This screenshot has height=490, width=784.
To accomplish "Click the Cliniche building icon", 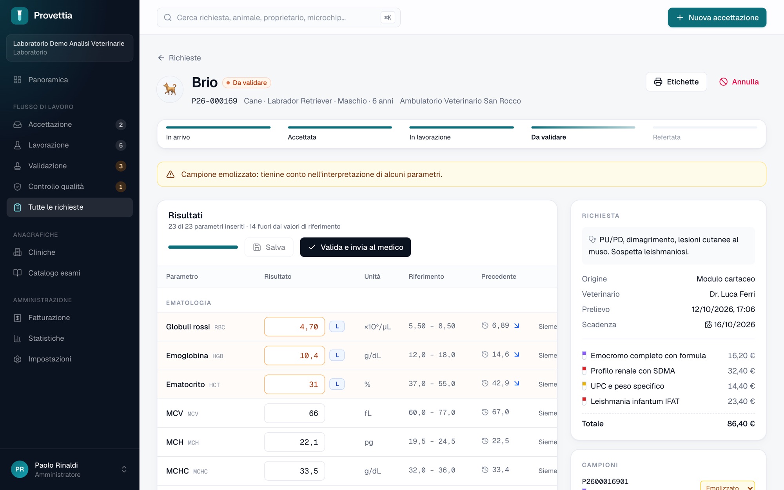I will pyautogui.click(x=17, y=252).
